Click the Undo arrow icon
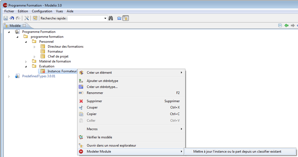This screenshot has height=157, width=298. tap(12, 18)
